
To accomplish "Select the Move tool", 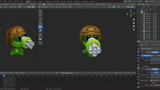I will [x=40, y=19].
